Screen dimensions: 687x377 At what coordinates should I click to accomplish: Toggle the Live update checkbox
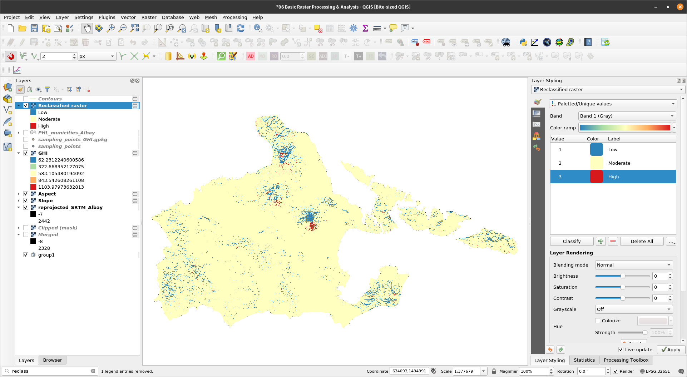(621, 350)
